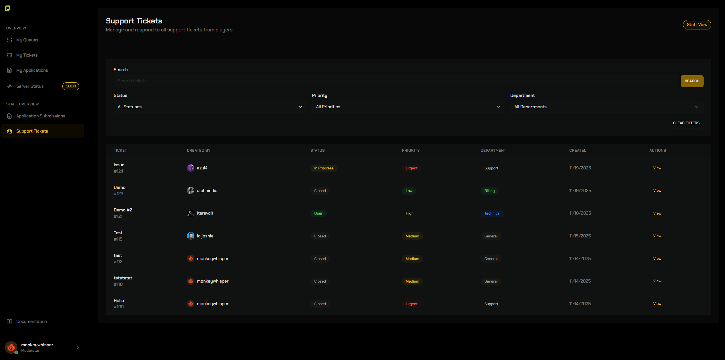The image size is (725, 360).
Task: Click the Server Status pulse icon
Action: [9, 86]
